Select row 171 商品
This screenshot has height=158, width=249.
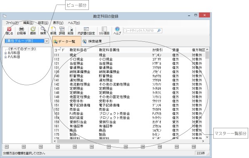coord(129,130)
